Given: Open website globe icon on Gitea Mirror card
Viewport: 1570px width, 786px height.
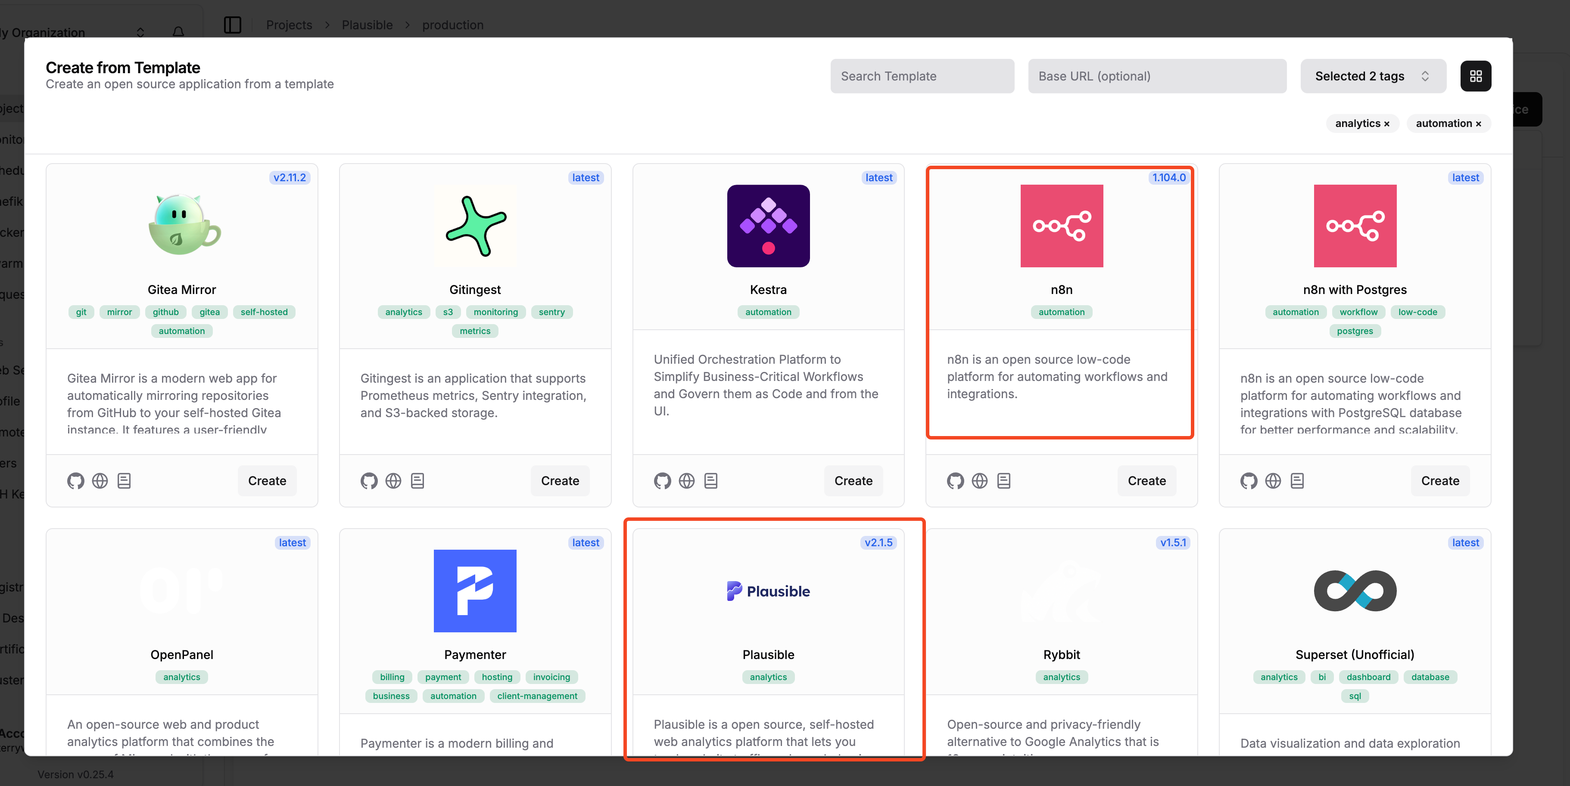Looking at the screenshot, I should tap(100, 481).
